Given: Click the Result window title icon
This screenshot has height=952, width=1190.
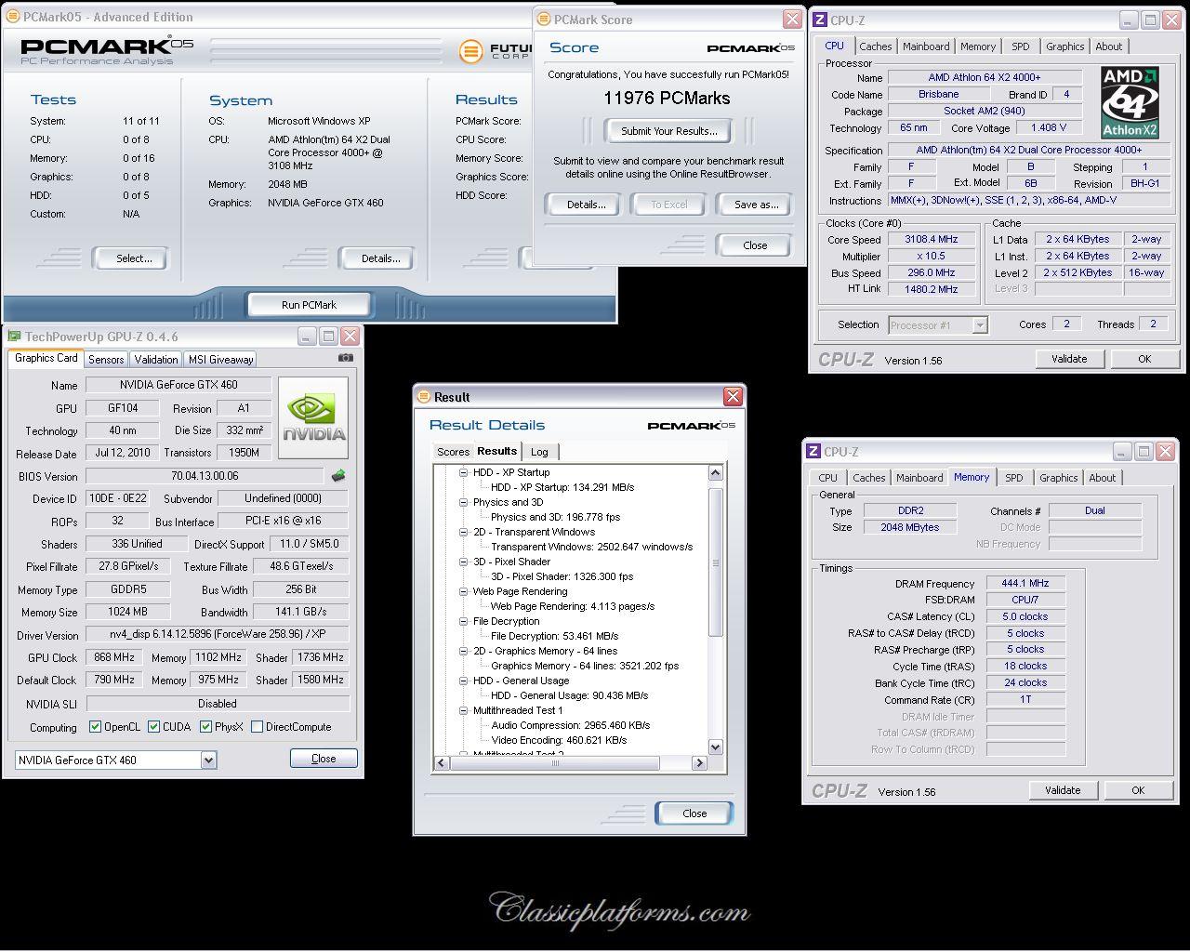Looking at the screenshot, I should [x=423, y=397].
